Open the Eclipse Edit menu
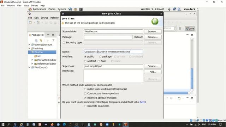226x127 pixels. pos(36,18)
